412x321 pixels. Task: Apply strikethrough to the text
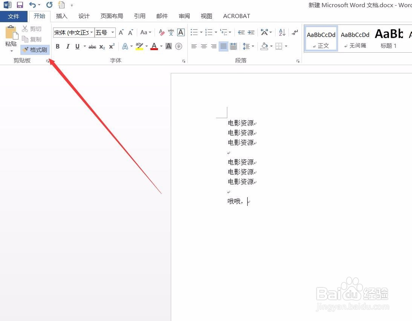(92, 47)
